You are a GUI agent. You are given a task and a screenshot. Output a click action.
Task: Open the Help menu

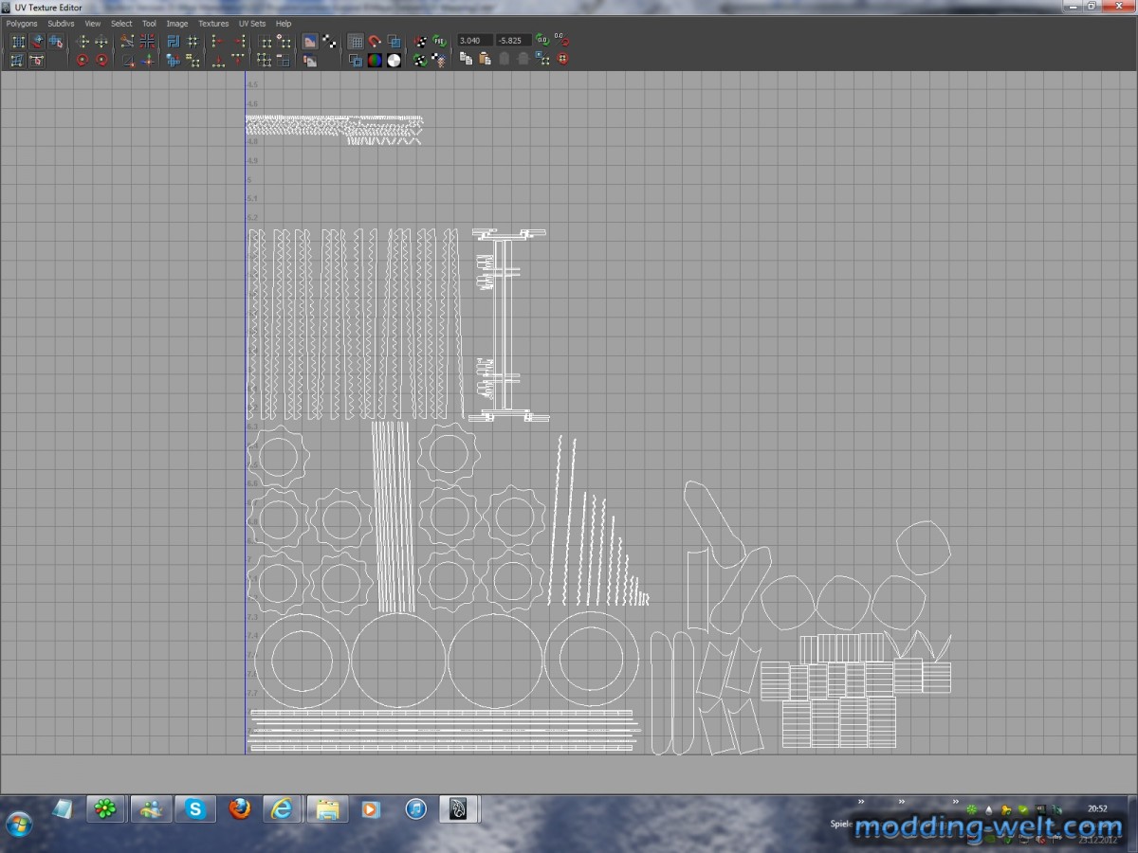tap(284, 23)
